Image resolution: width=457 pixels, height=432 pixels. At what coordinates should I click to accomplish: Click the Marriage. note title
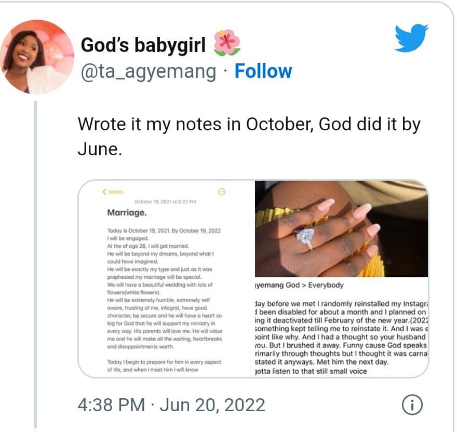tap(126, 212)
